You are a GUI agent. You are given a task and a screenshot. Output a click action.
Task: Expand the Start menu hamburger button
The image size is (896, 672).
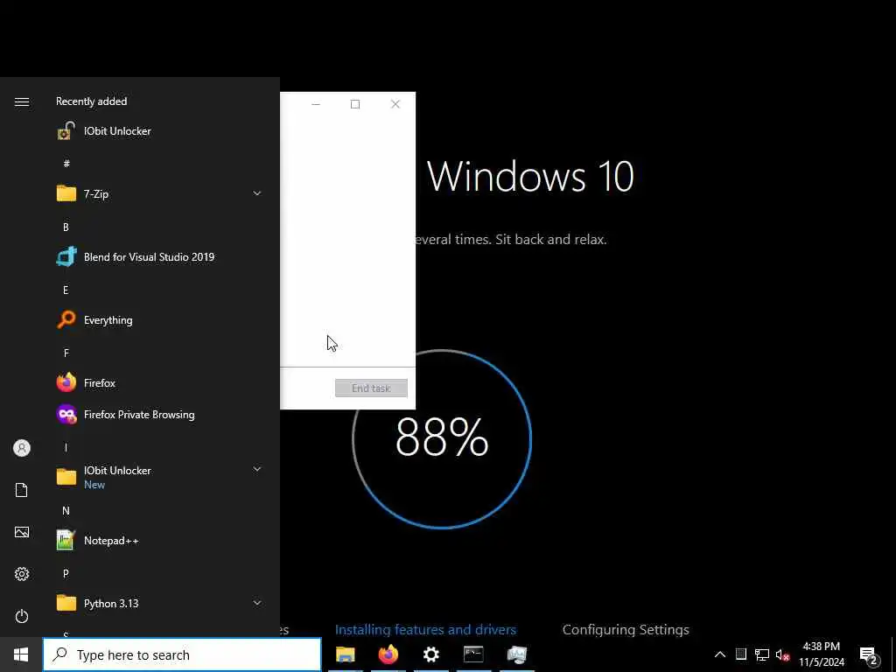(x=22, y=101)
